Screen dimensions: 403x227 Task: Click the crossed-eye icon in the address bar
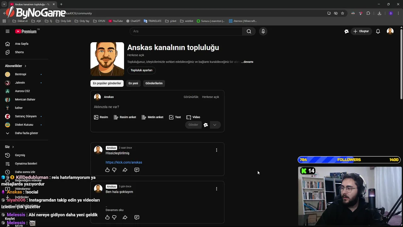point(336,13)
